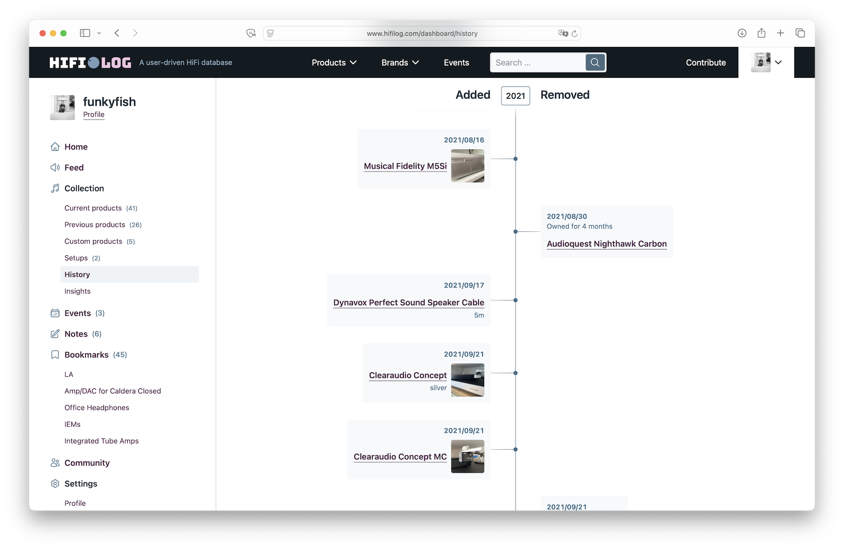Click the Community people icon
The width and height of the screenshot is (844, 549).
click(55, 463)
